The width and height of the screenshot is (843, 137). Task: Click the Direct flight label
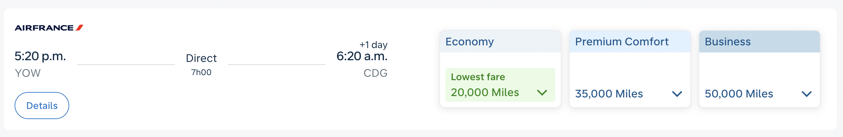201,58
